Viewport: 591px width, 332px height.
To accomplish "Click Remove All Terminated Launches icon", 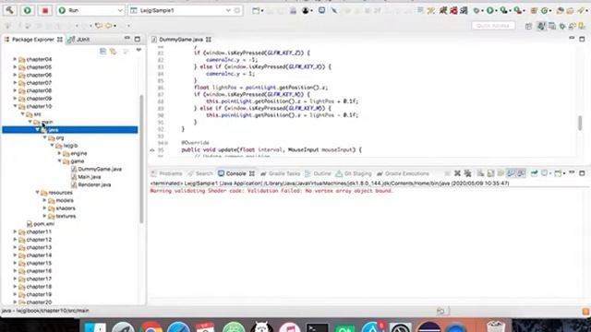I will coord(468,173).
